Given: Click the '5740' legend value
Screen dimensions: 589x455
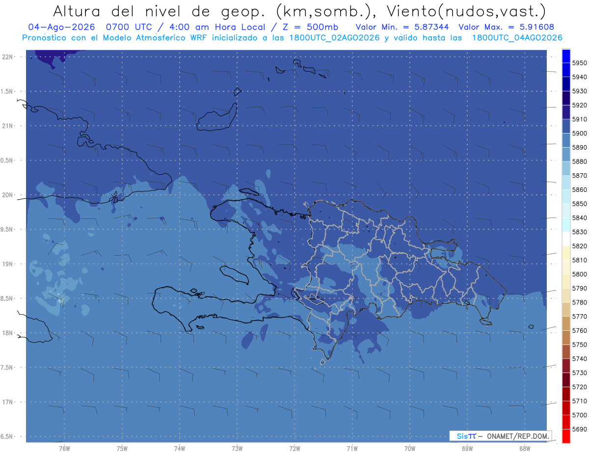Looking at the screenshot, I should (580, 359).
